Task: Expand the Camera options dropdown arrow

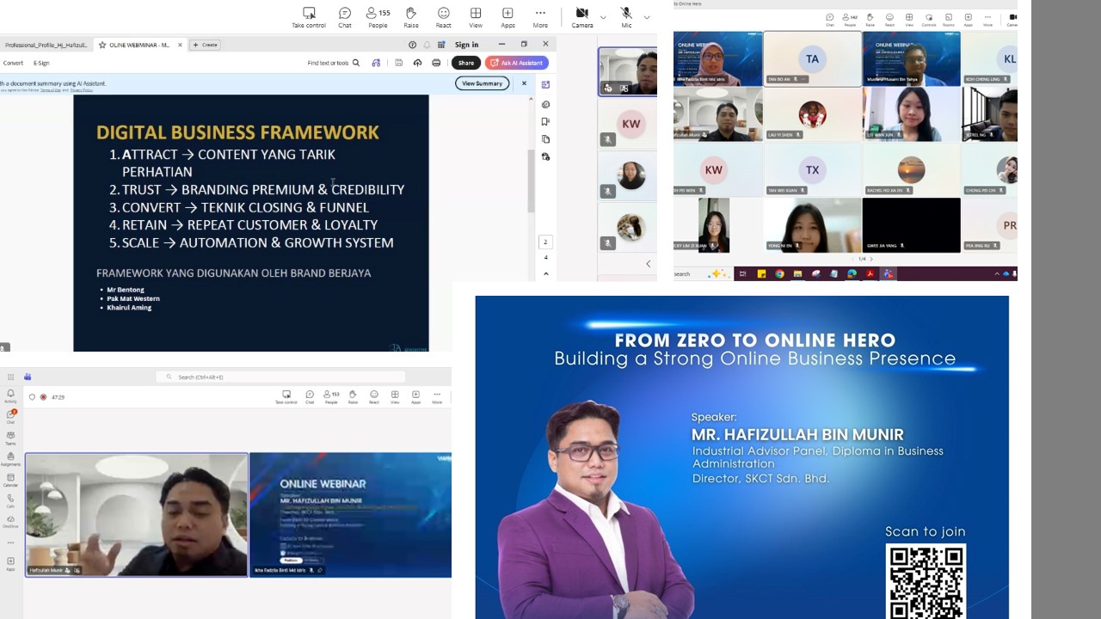Action: click(x=603, y=17)
